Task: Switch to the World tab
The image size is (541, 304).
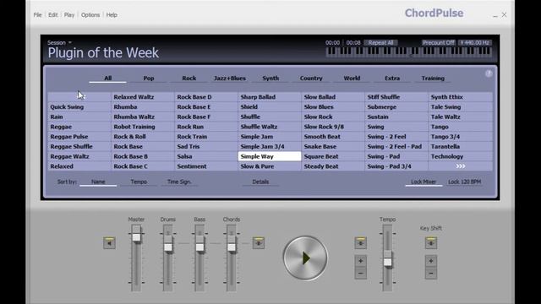Action: pyautogui.click(x=352, y=79)
